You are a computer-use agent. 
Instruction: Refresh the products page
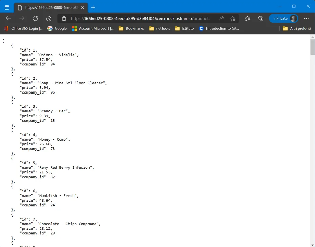pyautogui.click(x=35, y=19)
